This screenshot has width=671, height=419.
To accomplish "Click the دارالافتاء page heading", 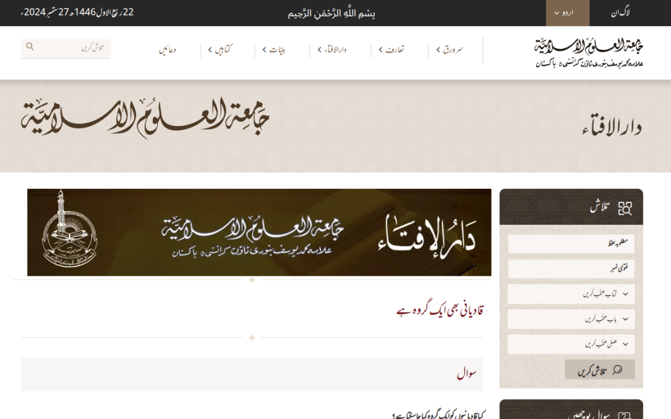I will pyautogui.click(x=612, y=125).
